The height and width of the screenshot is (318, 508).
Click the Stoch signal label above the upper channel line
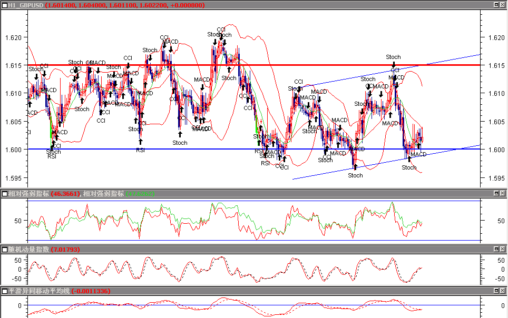[393, 57]
